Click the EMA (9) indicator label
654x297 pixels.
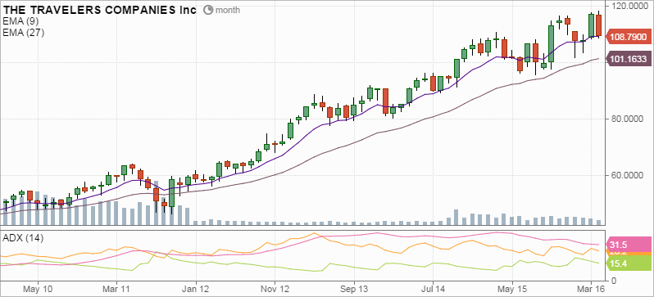[x=20, y=22]
